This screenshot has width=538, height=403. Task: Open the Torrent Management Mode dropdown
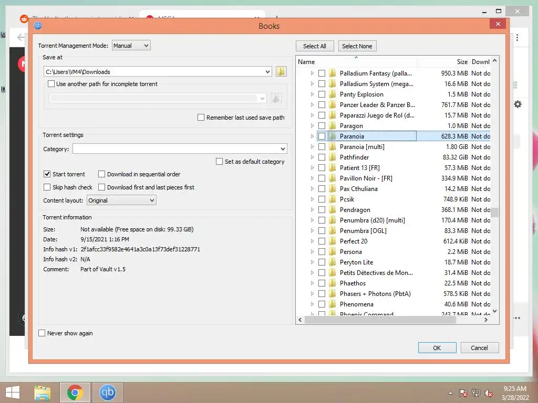pyautogui.click(x=131, y=46)
